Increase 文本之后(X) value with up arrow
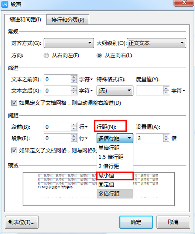 point(74,89)
